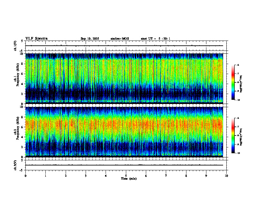Select the date text "Sep. 10, 2025"
255x197 pixels.
90,39
